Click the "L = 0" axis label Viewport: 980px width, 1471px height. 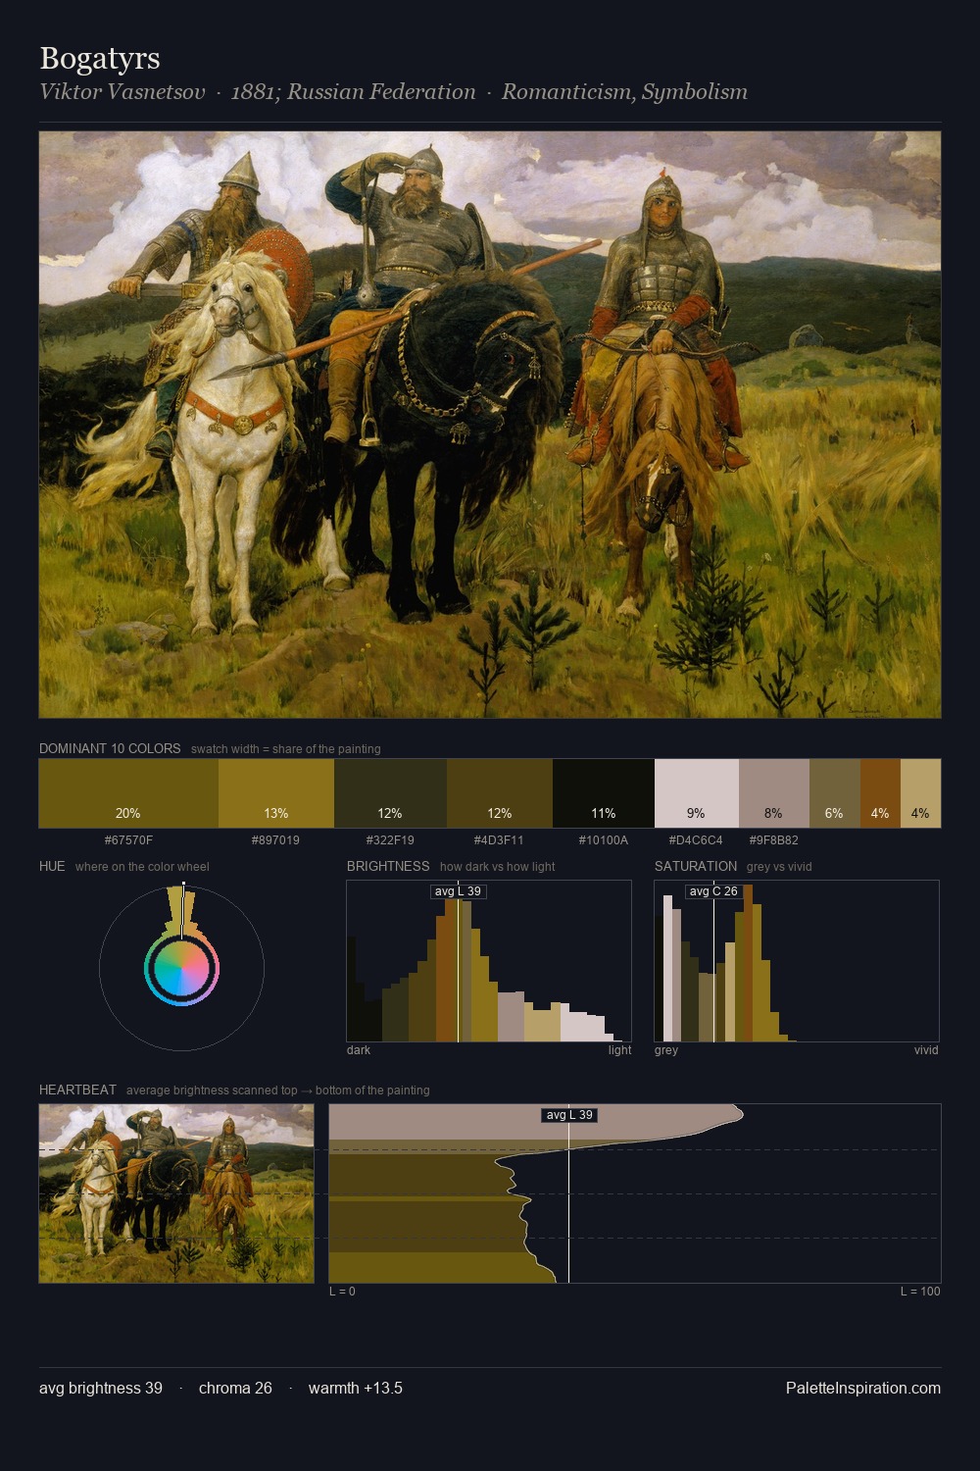(342, 1292)
